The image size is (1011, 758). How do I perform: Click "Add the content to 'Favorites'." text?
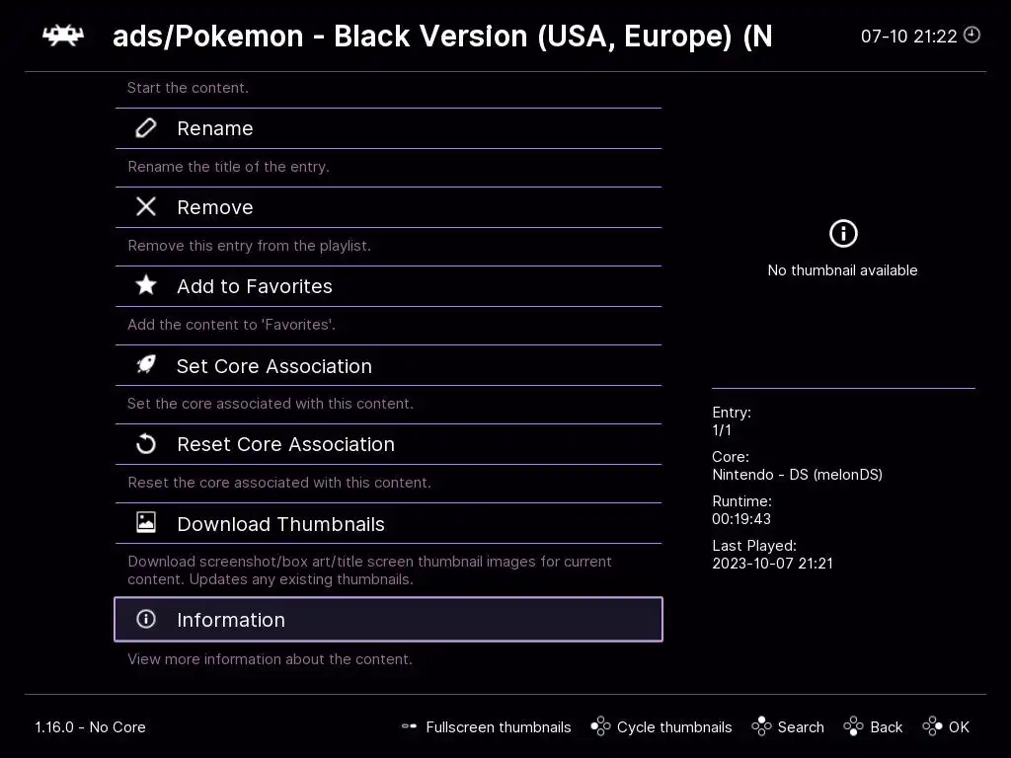tap(231, 324)
